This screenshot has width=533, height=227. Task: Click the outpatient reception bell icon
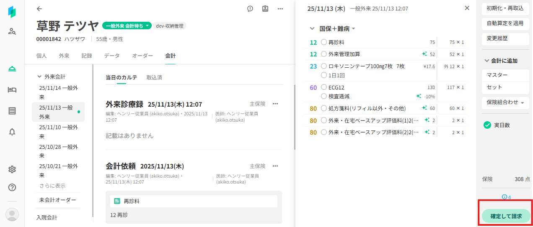12,69
